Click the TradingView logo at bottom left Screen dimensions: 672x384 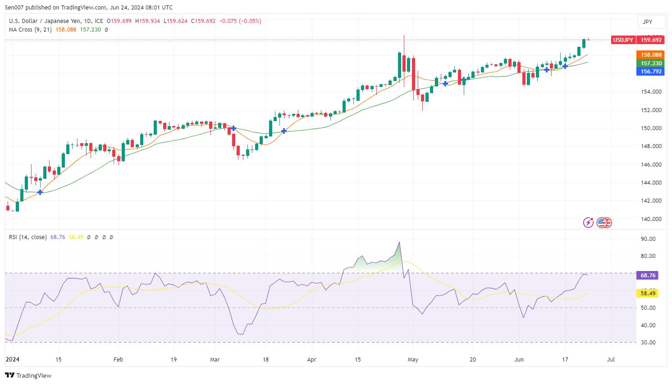(x=28, y=375)
